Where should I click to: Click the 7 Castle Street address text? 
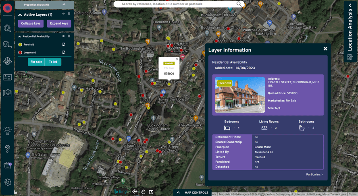pos(293,84)
